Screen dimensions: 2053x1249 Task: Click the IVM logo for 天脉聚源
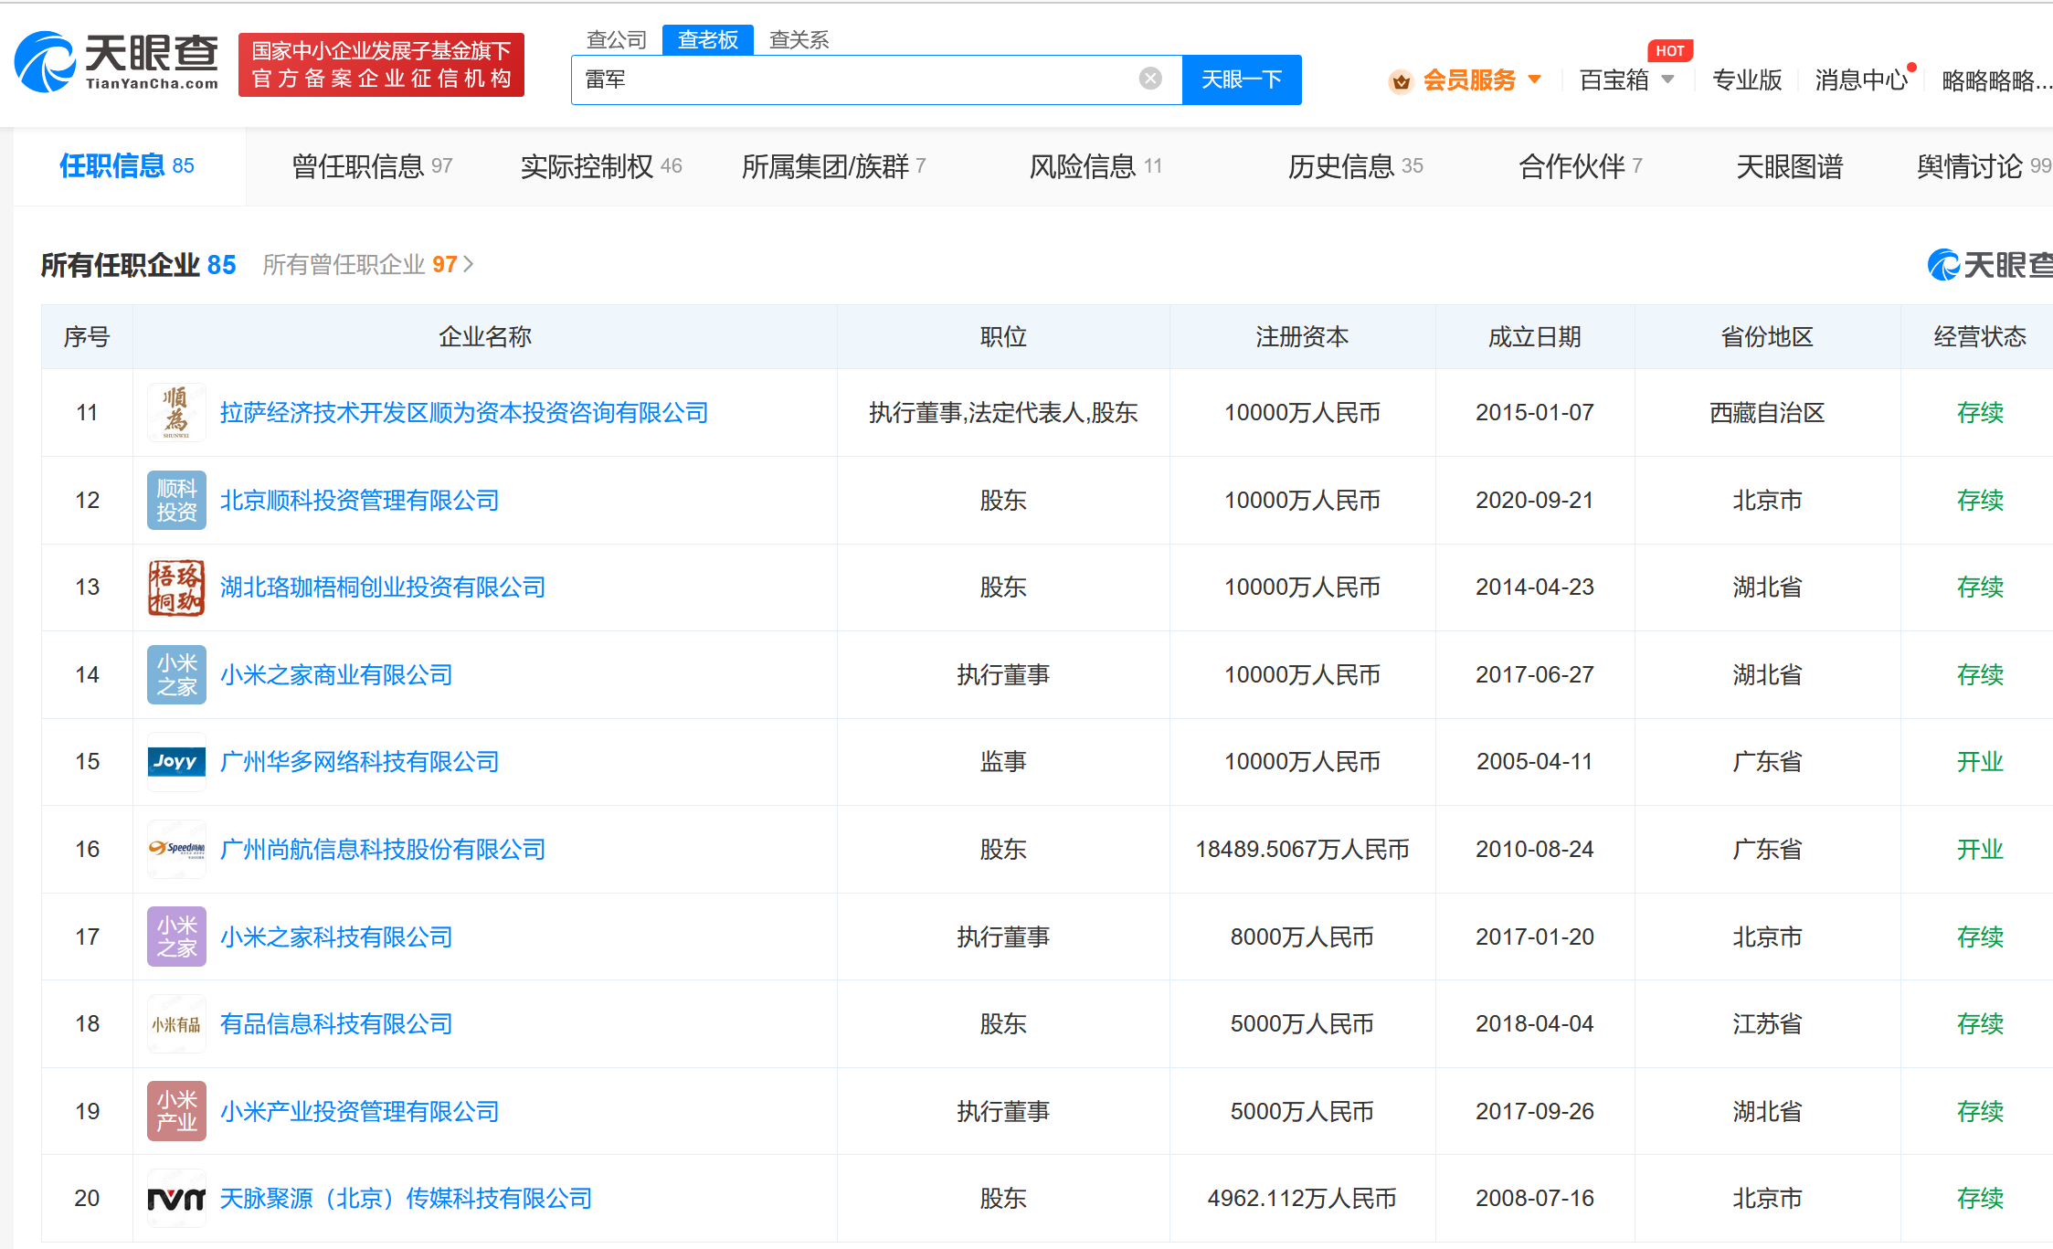click(176, 1199)
